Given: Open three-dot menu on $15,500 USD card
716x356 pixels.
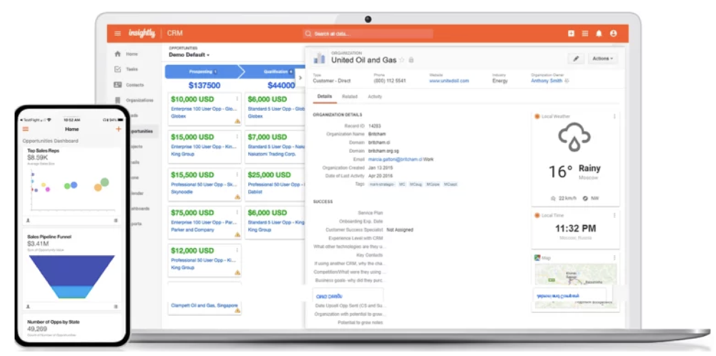Looking at the screenshot, I should click(238, 175).
